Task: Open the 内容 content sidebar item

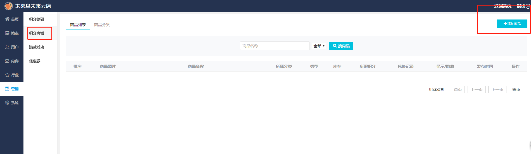Action: [x=12, y=61]
